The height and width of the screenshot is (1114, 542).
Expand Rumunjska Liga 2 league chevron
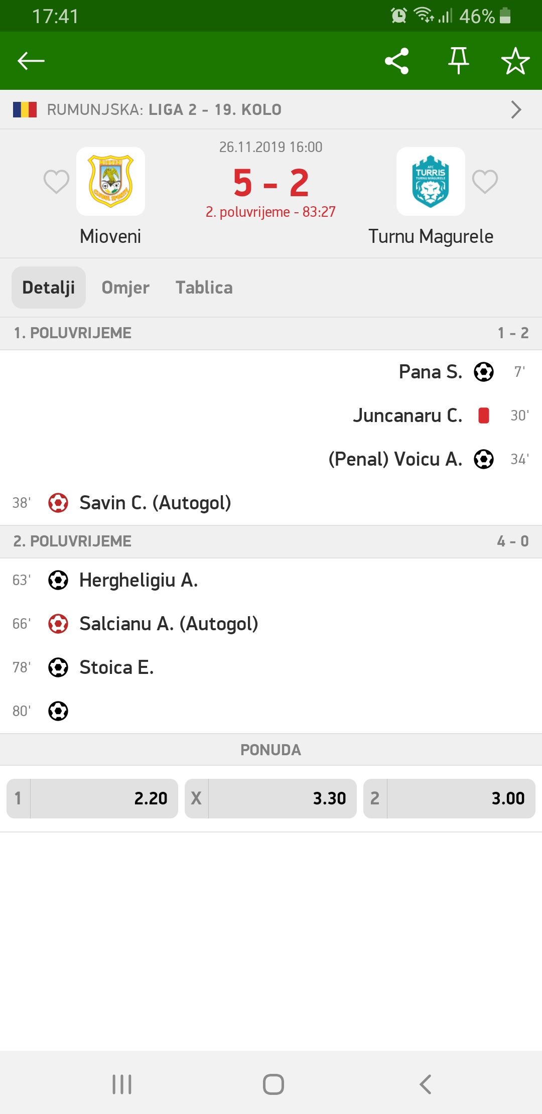tap(516, 109)
